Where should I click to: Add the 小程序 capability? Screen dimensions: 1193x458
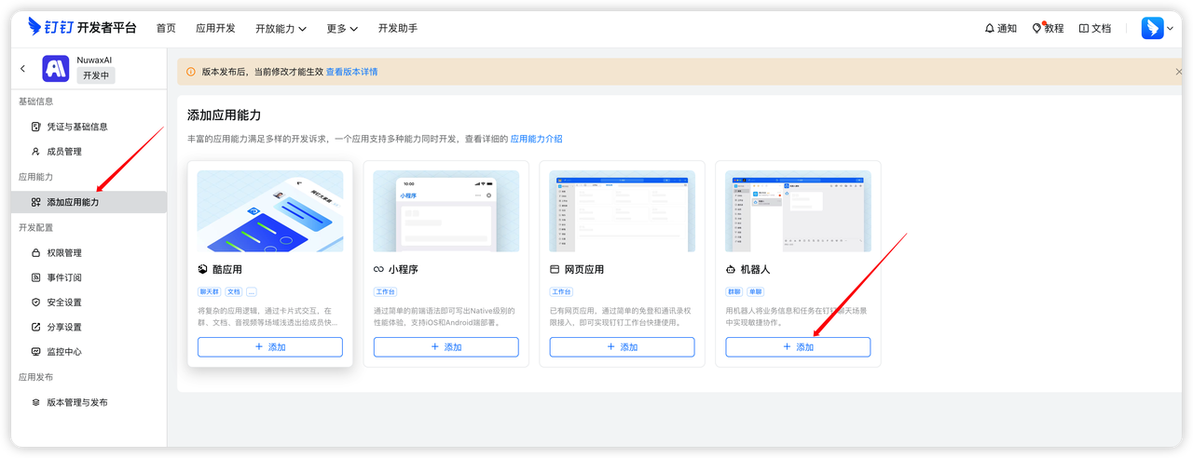coord(446,347)
